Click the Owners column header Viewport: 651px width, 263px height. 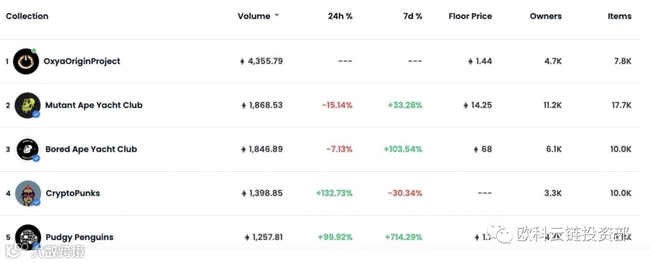pyautogui.click(x=546, y=16)
